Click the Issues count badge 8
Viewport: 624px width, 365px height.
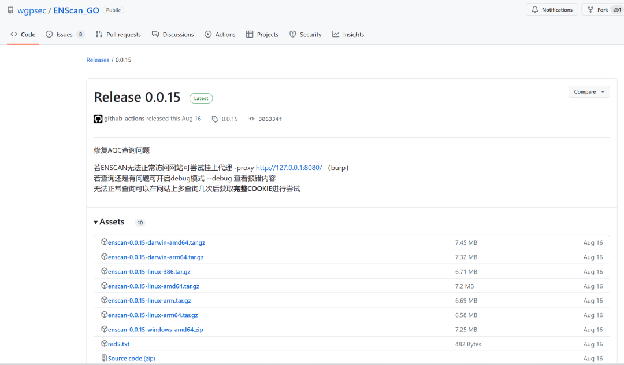pos(80,34)
